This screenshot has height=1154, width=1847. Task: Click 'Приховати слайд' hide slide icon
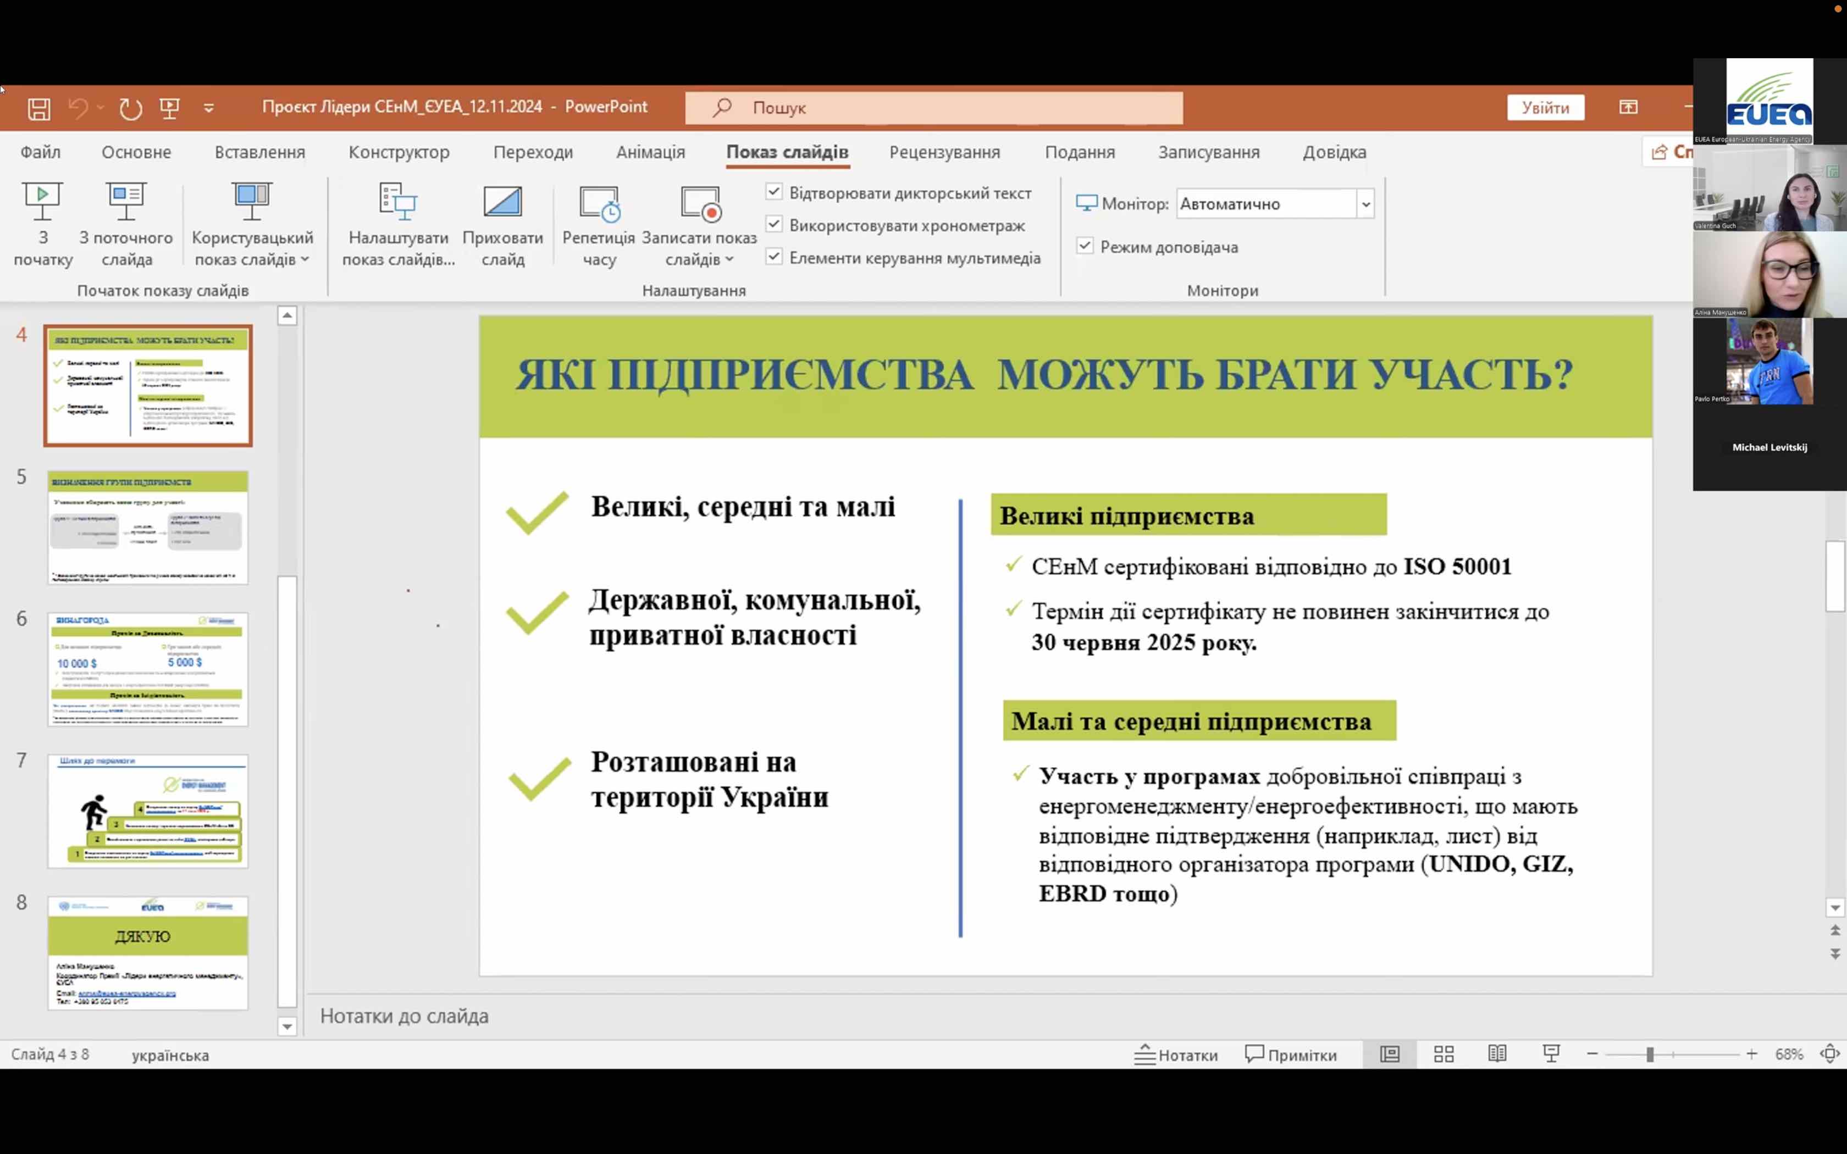click(x=502, y=202)
